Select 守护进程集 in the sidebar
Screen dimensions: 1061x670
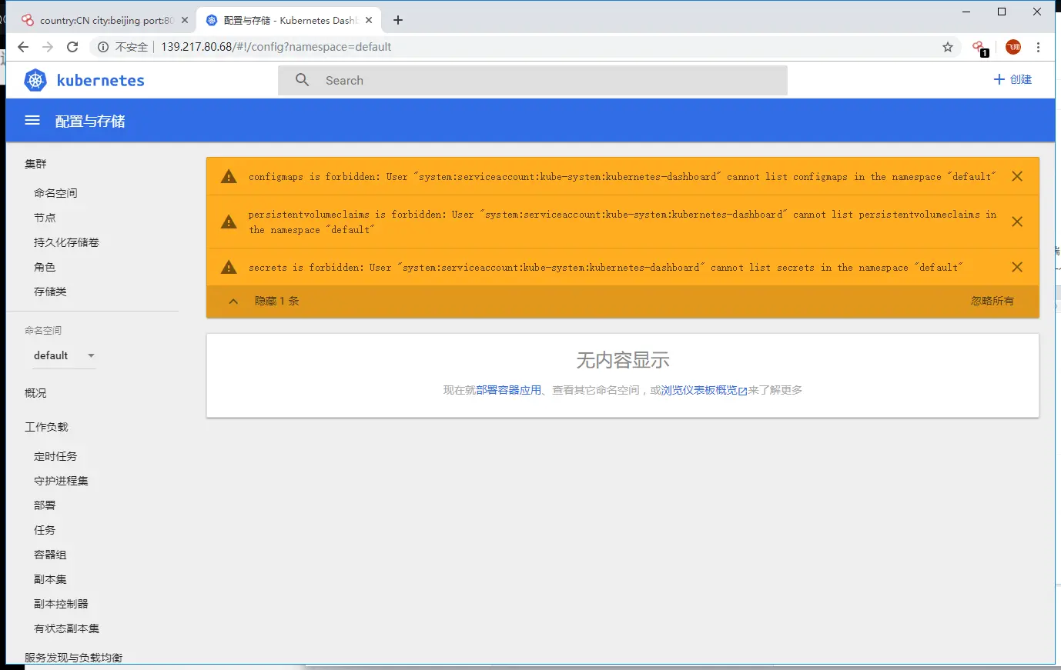click(x=61, y=481)
